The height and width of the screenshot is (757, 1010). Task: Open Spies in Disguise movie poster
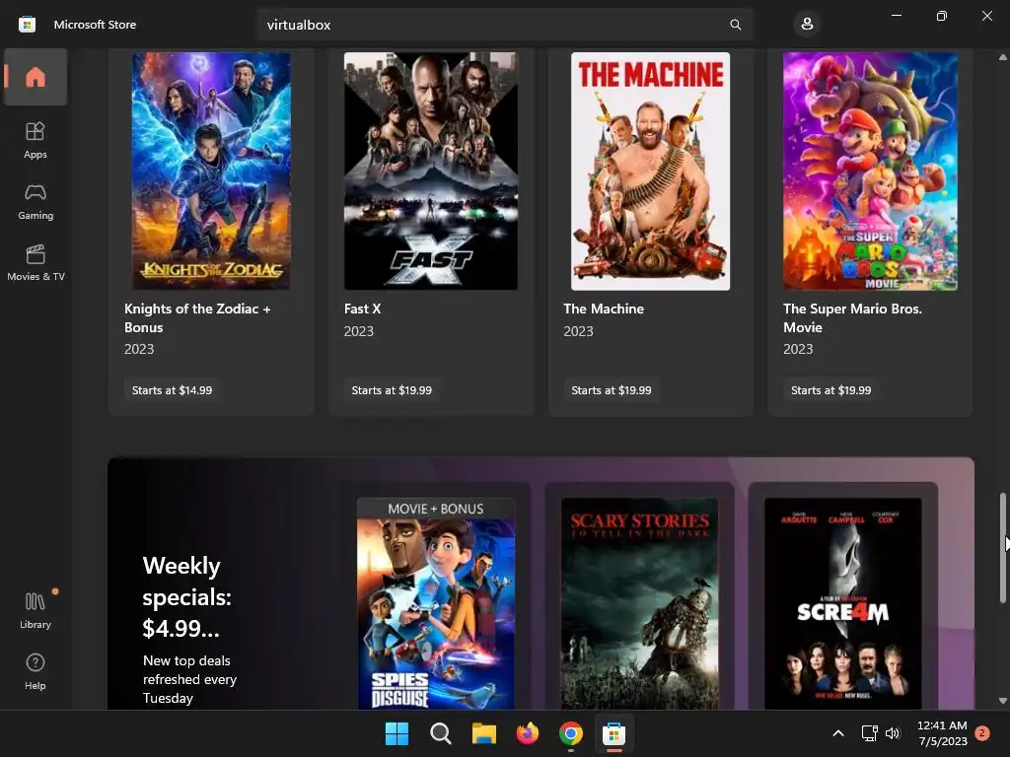pyautogui.click(x=435, y=603)
